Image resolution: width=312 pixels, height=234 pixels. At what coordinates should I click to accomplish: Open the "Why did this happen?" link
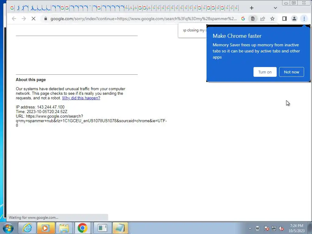click(x=81, y=98)
